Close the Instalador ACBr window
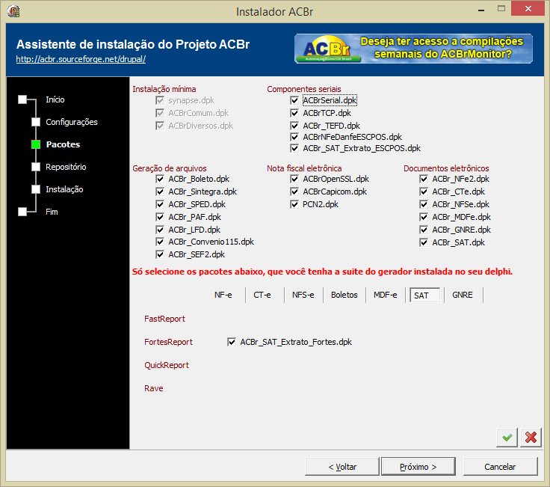 pos(528,9)
